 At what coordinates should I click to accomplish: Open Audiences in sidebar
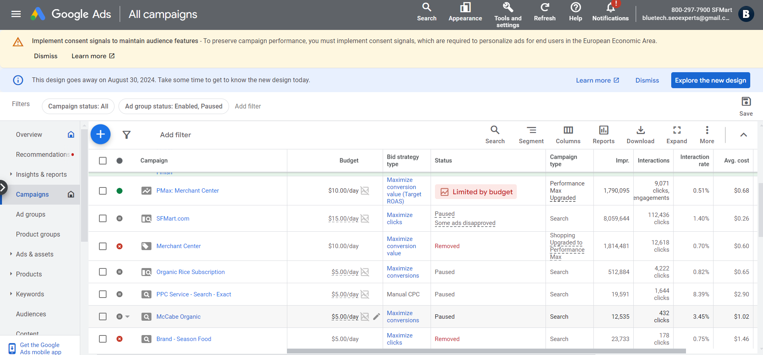(31, 314)
